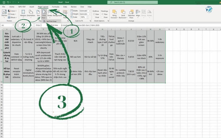Select column O header

coord(169,29)
